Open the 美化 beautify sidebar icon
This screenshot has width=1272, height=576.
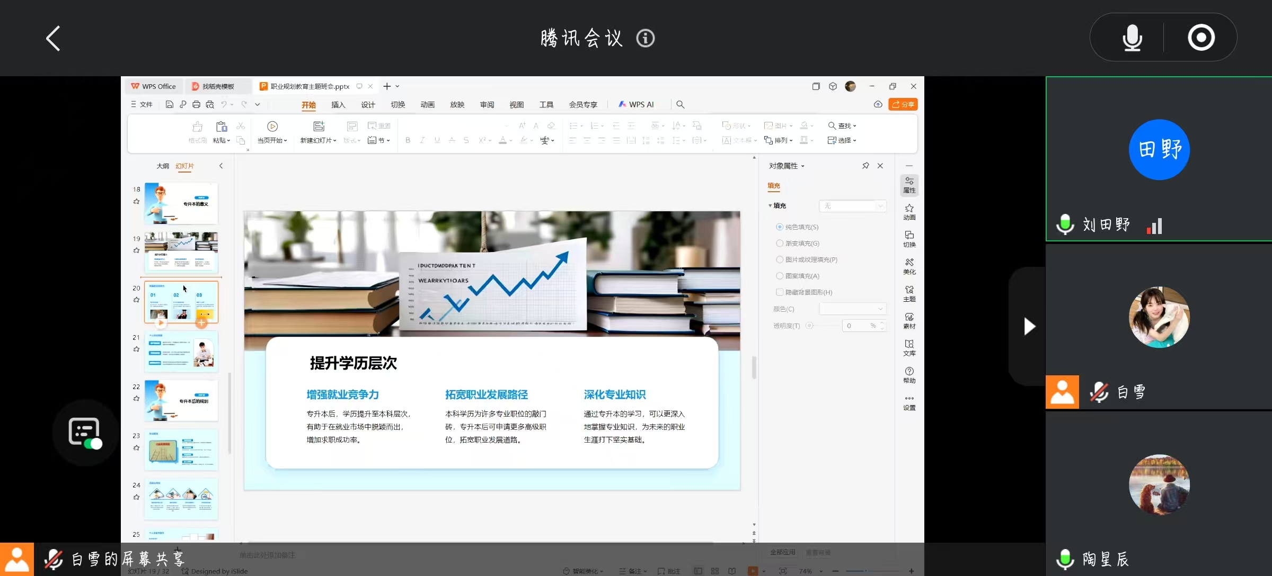(909, 267)
